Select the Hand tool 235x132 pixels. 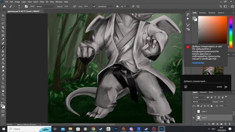pyautogui.click(x=3, y=91)
